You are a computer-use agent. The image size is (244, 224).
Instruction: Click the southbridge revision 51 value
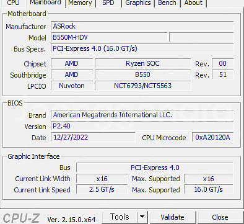click(x=223, y=74)
